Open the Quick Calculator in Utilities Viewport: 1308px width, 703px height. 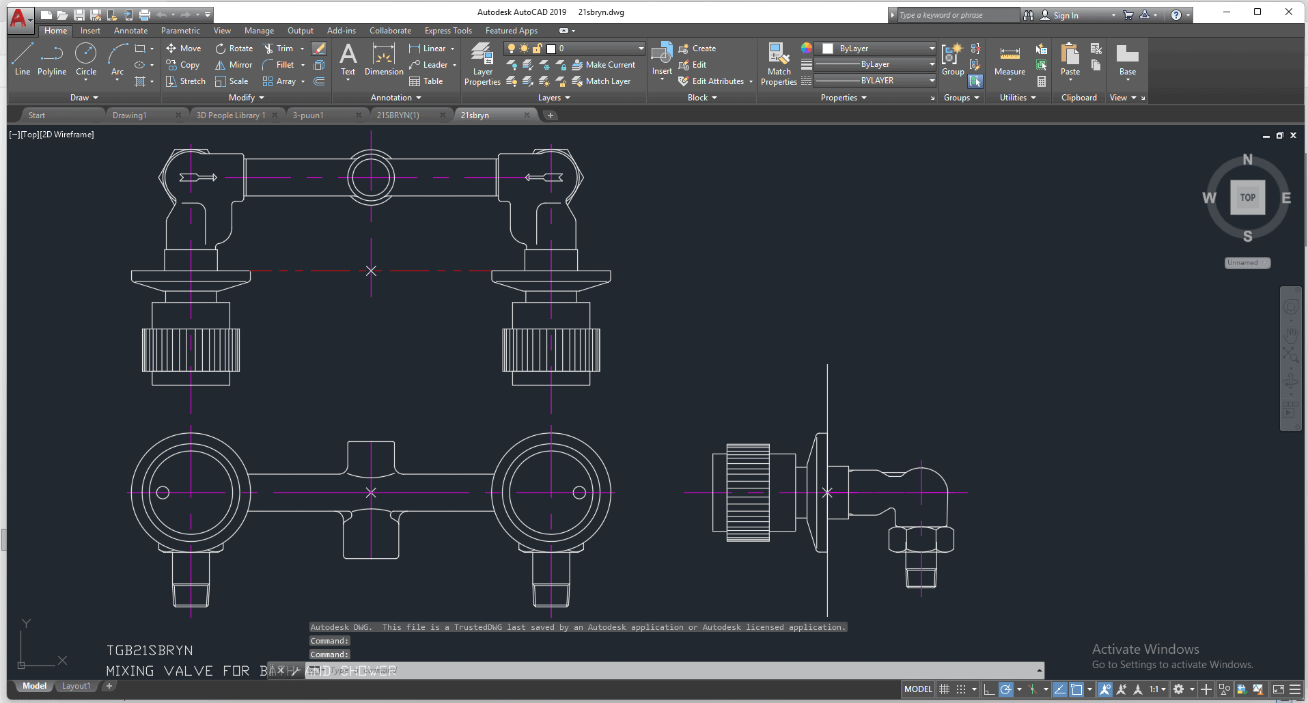(1042, 81)
